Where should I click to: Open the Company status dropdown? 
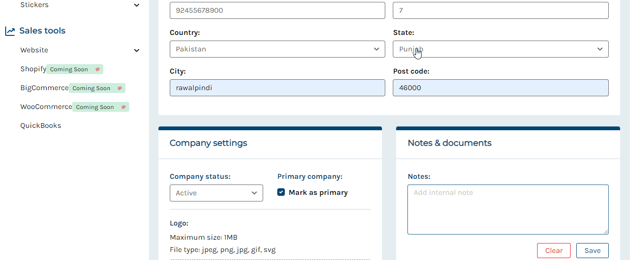(216, 193)
